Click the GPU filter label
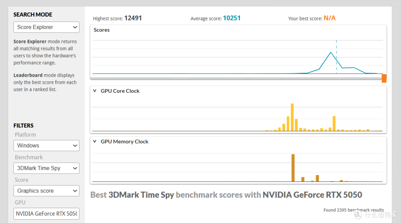 coord(20,203)
